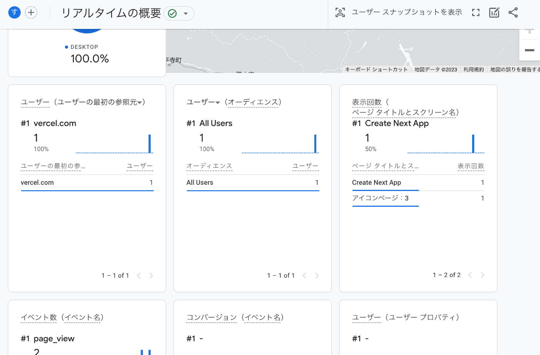Viewport: 540px width, 355px height.
Task: Go to previous page in Create Next App card
Action: (470, 275)
